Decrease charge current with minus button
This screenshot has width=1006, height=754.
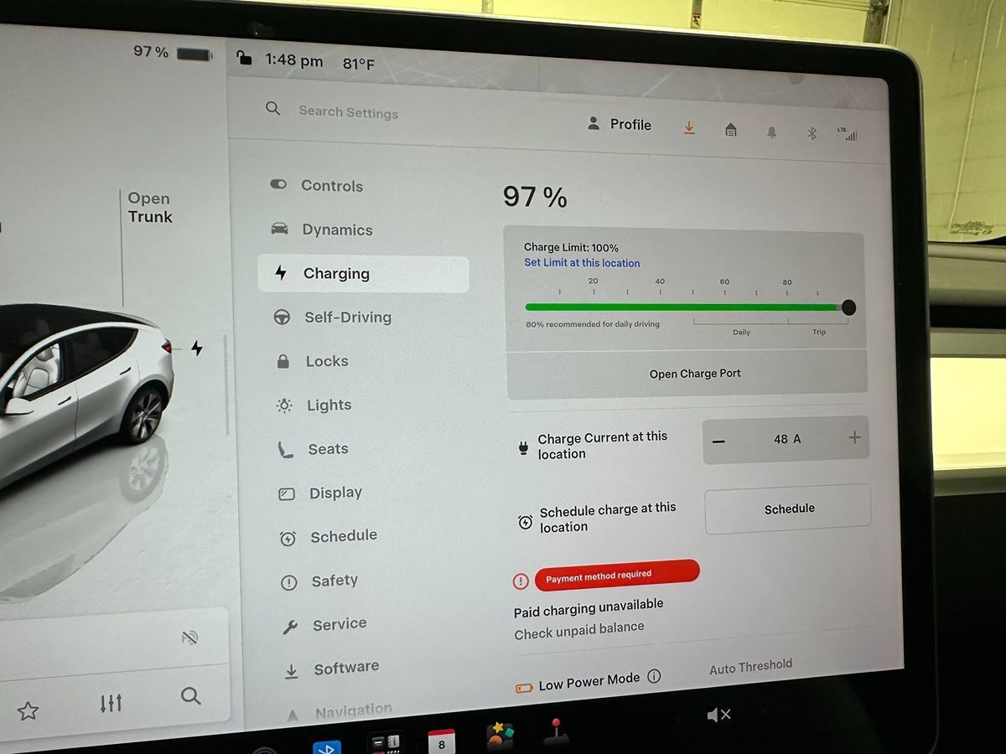pyautogui.click(x=719, y=442)
